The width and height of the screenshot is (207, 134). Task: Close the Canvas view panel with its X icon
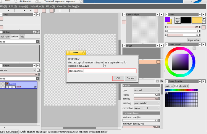[161, 14]
